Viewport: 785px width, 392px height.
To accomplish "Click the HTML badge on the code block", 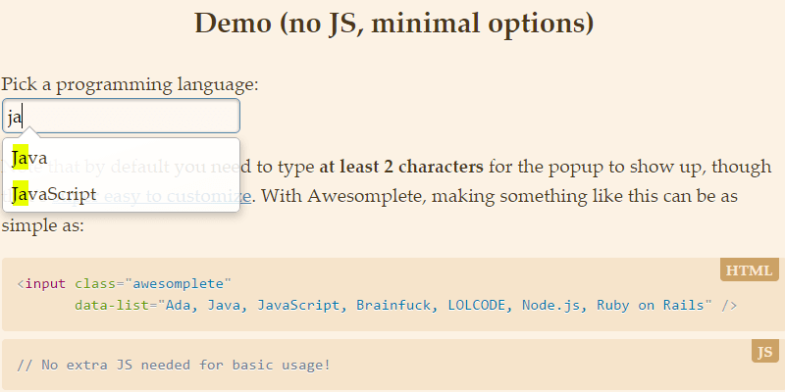I will click(x=748, y=270).
